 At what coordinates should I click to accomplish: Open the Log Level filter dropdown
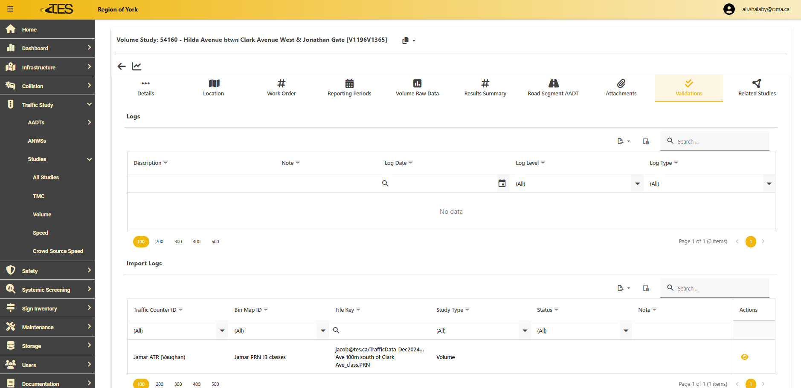pyautogui.click(x=637, y=184)
